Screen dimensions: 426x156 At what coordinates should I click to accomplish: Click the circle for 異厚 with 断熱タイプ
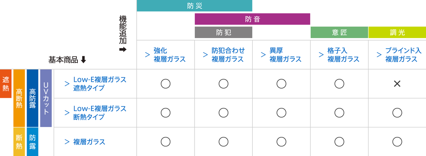click(281, 113)
